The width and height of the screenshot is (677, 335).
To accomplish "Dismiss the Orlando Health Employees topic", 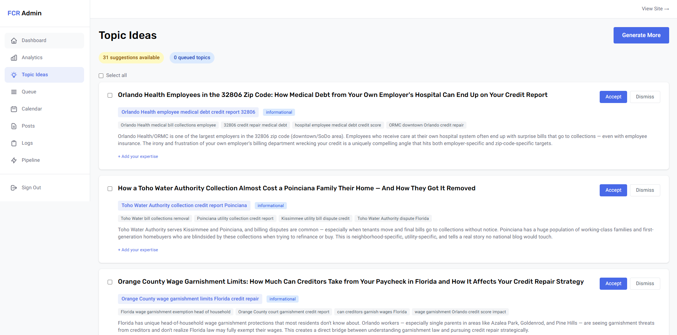I will [x=645, y=97].
